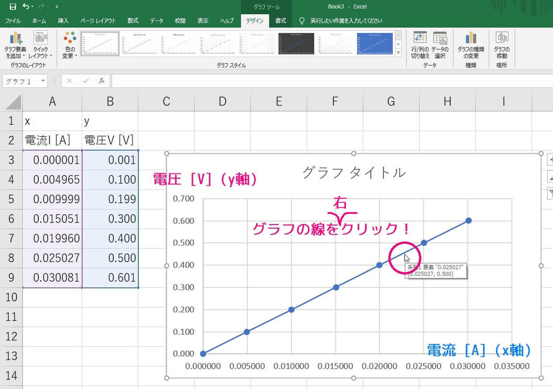Expand the chart styles gallery more arrow
The image size is (553, 389).
pos(399,53)
